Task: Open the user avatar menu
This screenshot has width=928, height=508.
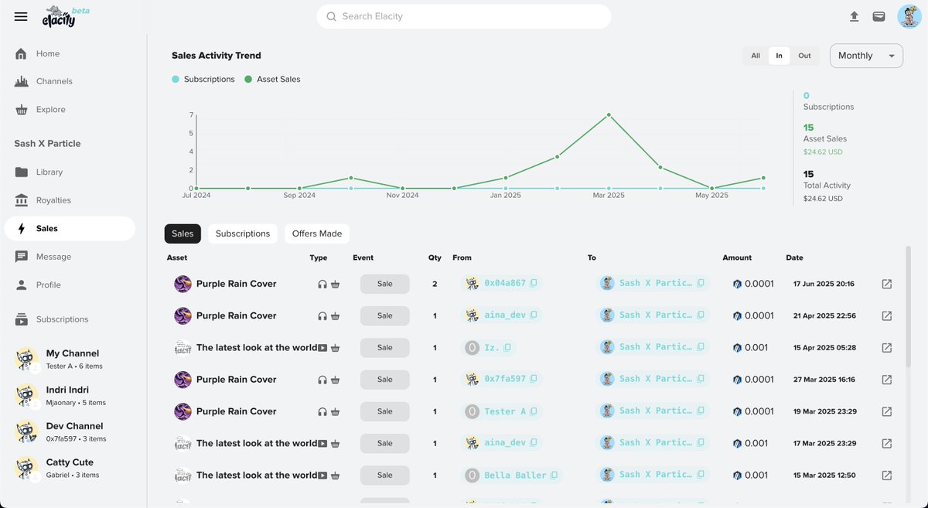Action: tap(909, 16)
